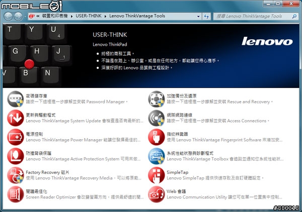The width and height of the screenshot is (302, 212).
Task: Open the 防撞氣囊保護 link
Action: tap(39, 153)
